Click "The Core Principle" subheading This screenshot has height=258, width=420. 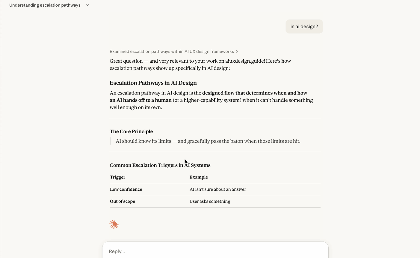(131, 131)
